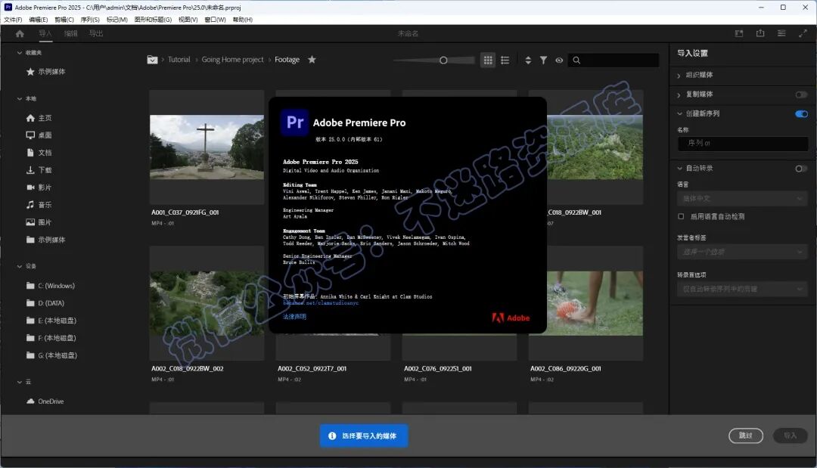Open 文档 documents location
Viewport: 817px width, 468px height.
click(x=39, y=153)
